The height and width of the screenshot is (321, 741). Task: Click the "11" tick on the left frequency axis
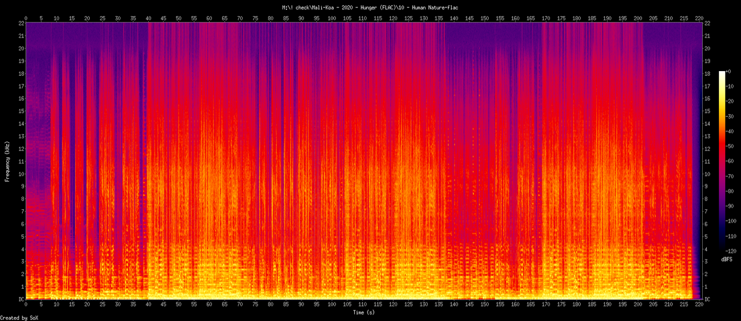21,161
